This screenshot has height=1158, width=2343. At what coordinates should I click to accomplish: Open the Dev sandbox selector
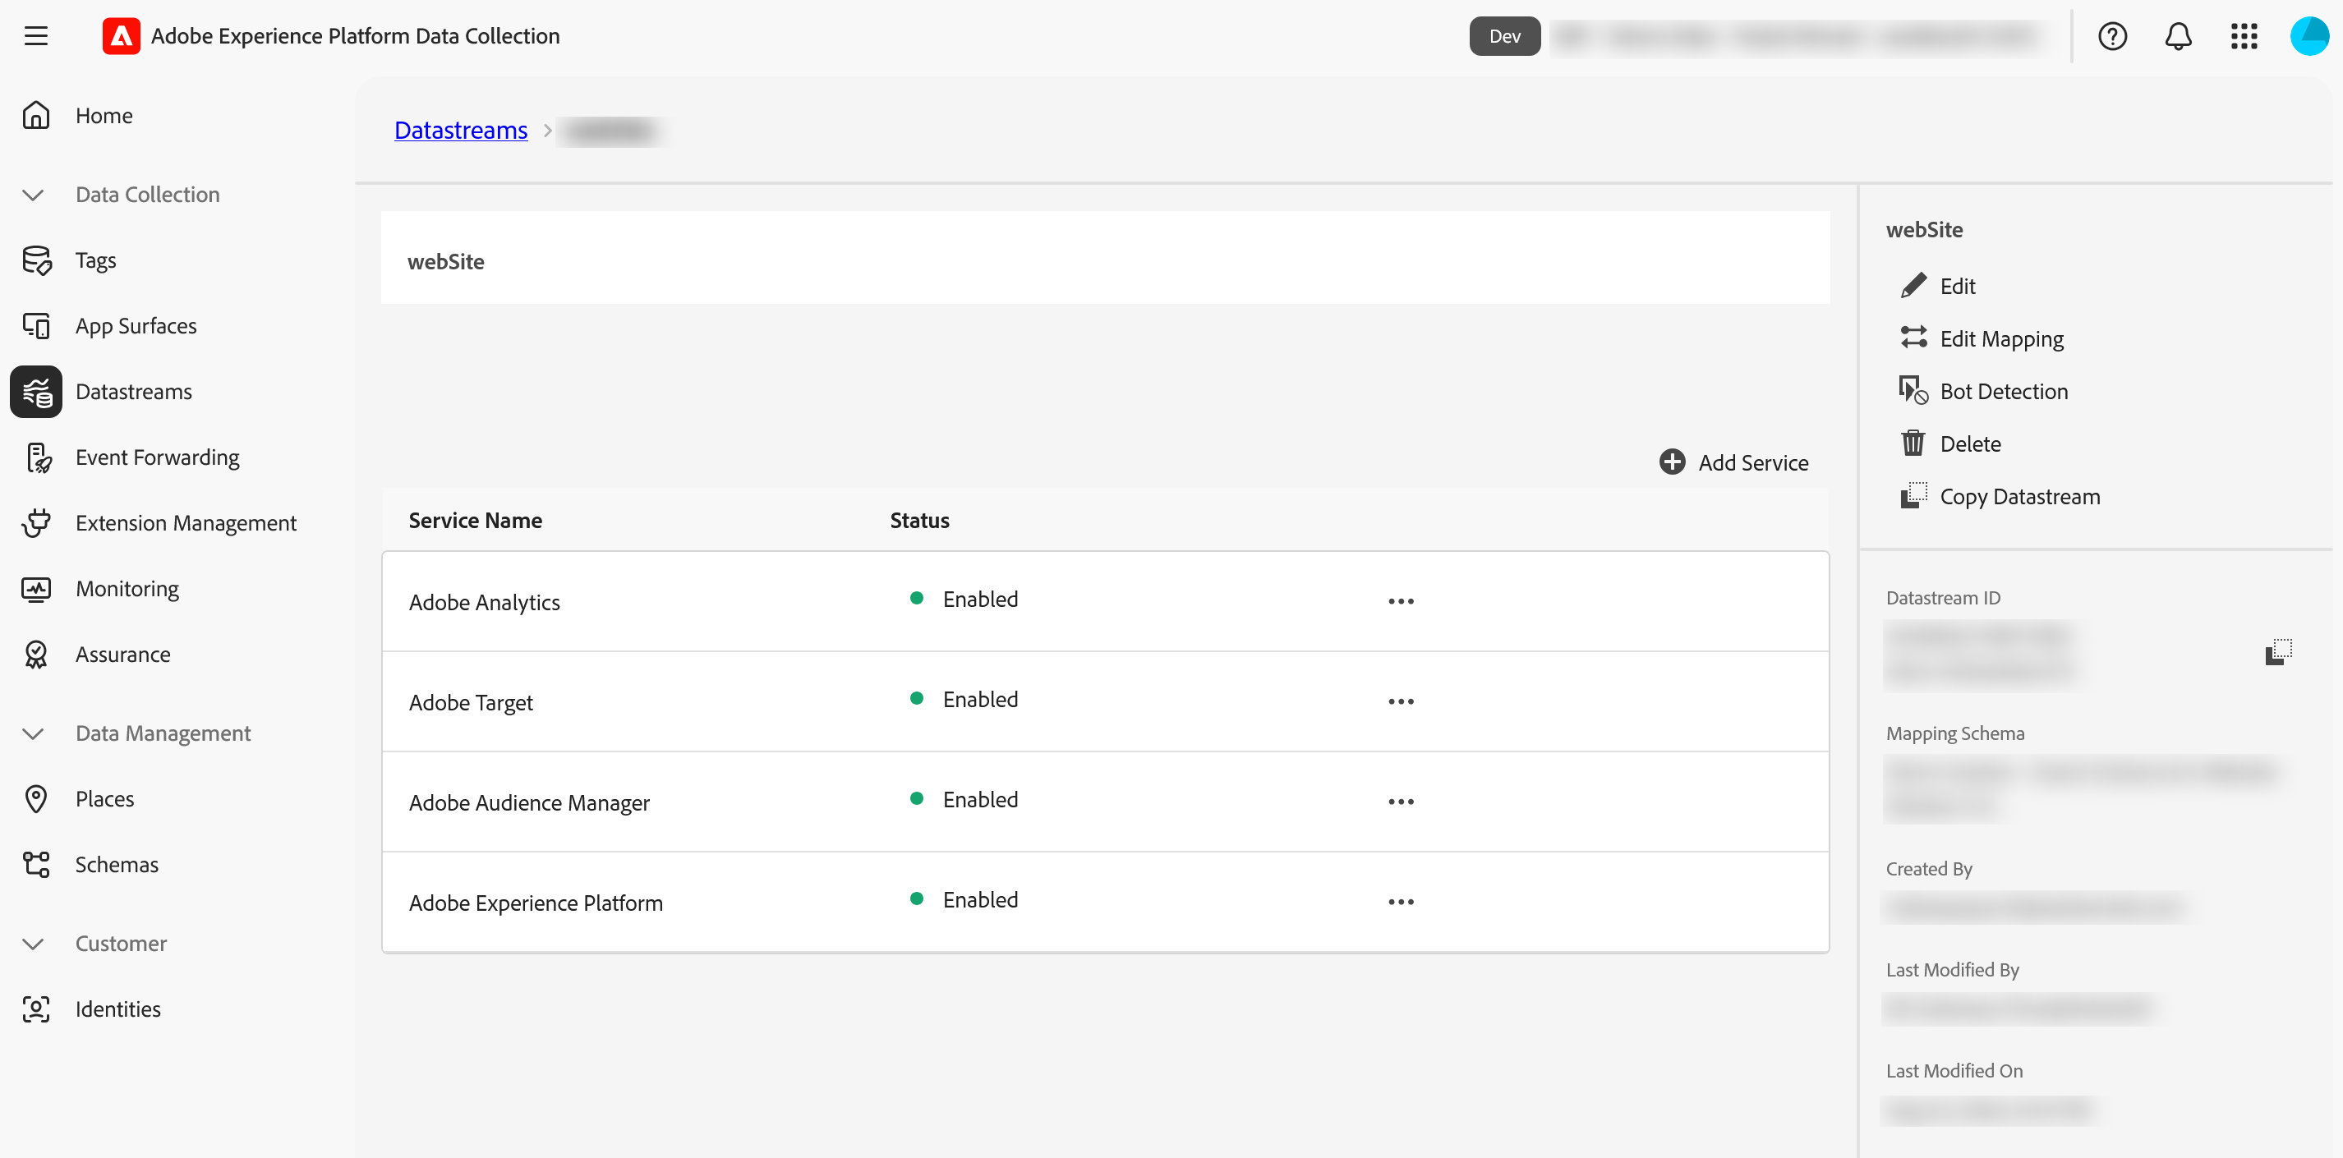pos(1504,36)
